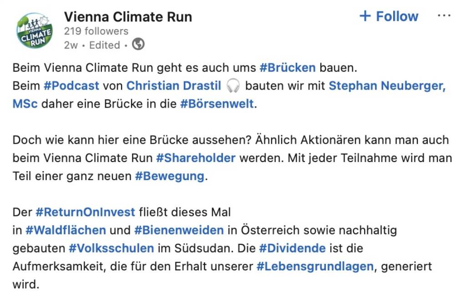Open the #Börsenwelt hashtag
Screen dimensions: 466x303
[x=217, y=103]
